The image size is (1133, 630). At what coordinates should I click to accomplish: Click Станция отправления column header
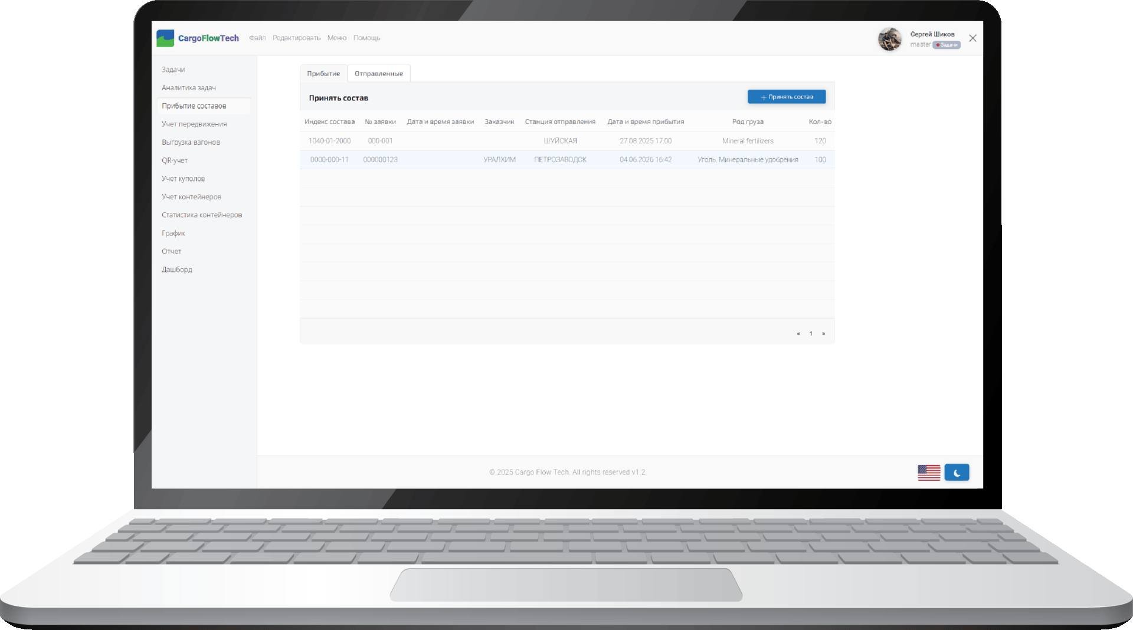click(x=560, y=122)
